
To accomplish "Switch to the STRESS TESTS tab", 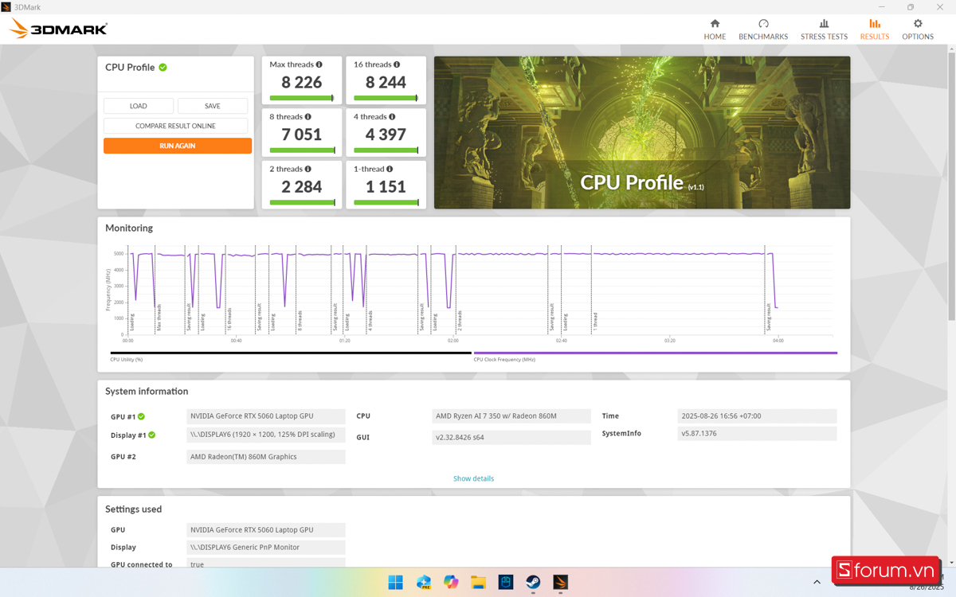I will click(x=824, y=29).
